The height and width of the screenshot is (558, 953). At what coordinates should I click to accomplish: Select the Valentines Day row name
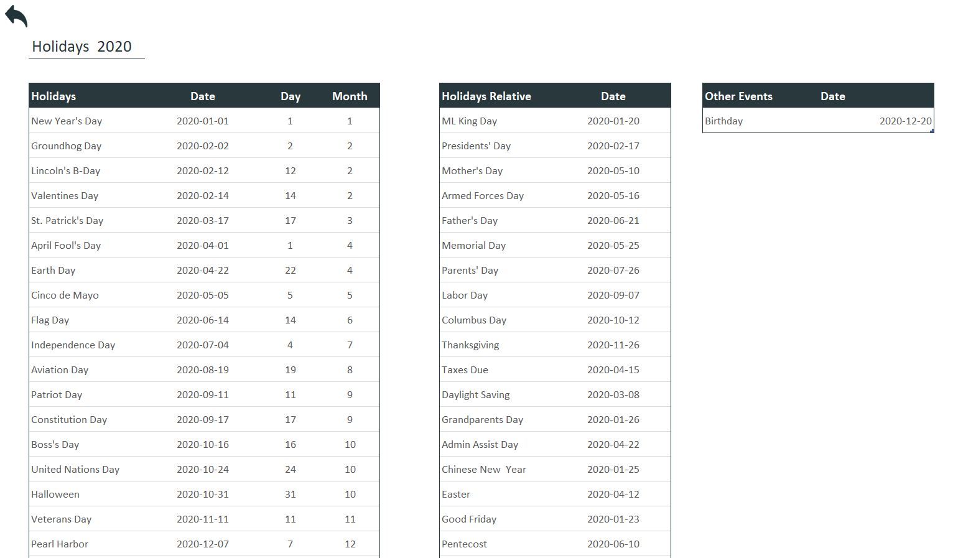click(x=65, y=196)
